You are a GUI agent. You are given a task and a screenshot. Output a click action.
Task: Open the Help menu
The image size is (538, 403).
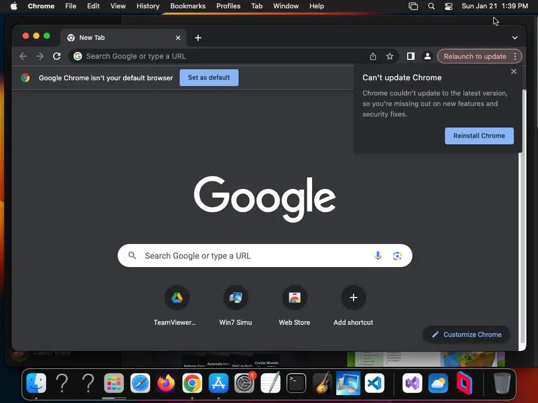click(x=316, y=6)
